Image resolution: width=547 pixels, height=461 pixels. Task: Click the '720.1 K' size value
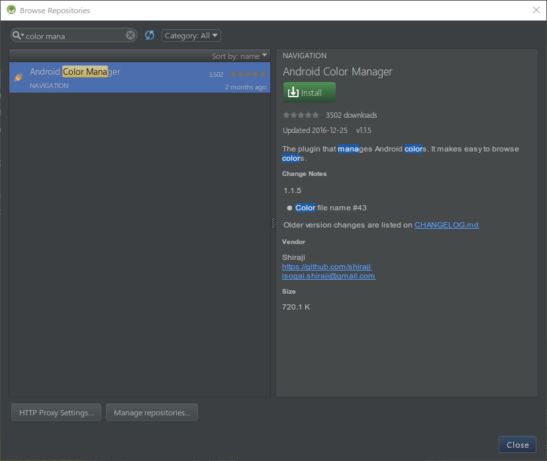(296, 307)
